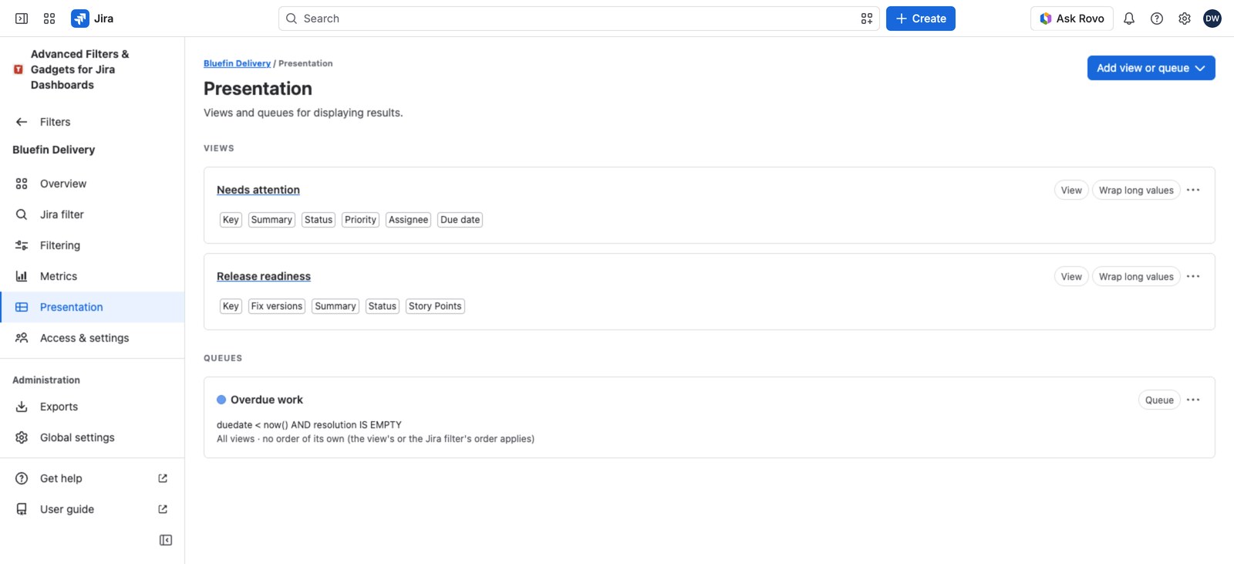Open the search bar apps icon
This screenshot has width=1234, height=564.
(867, 19)
